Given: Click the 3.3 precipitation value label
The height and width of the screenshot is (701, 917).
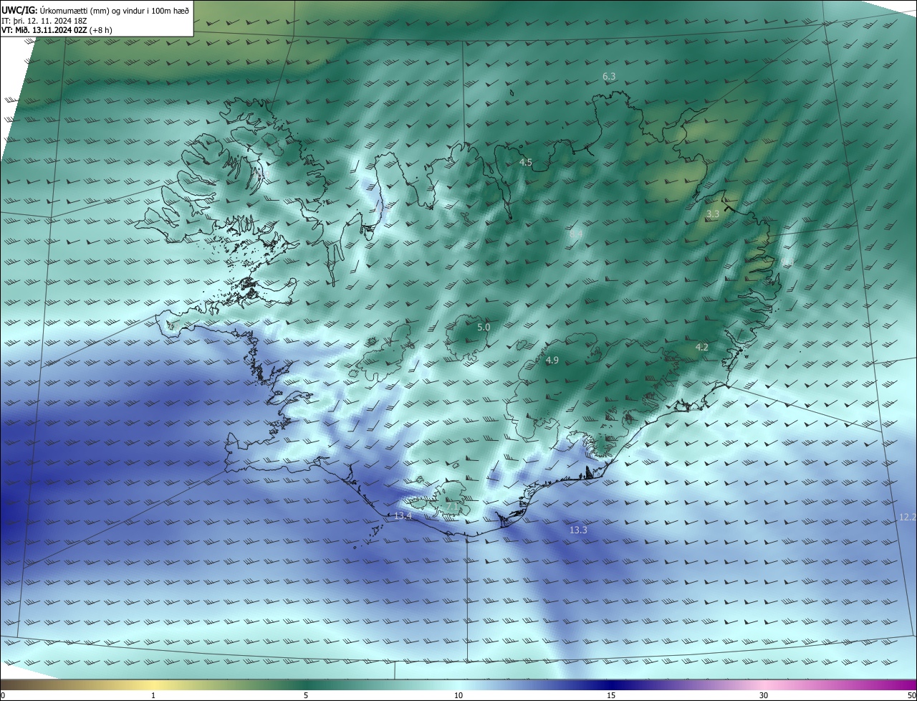Looking at the screenshot, I should tap(713, 214).
